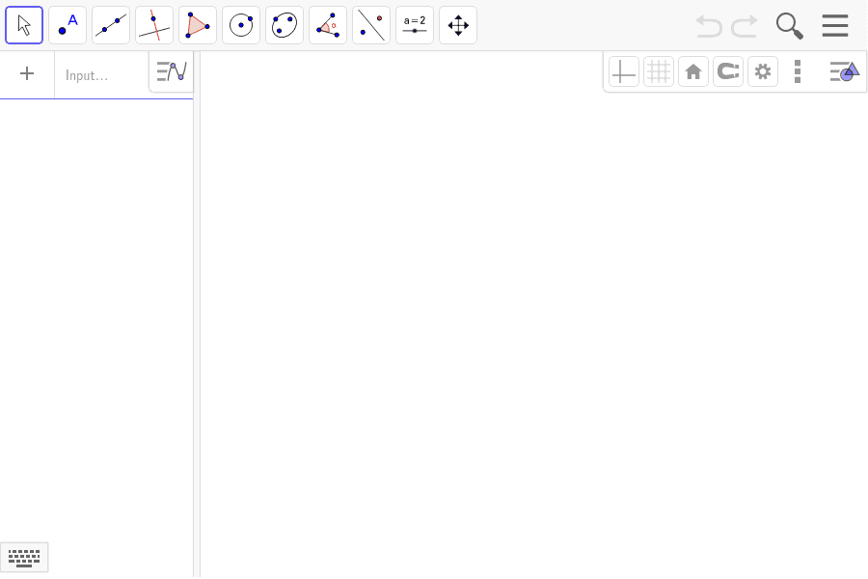Open point capturing magnet options
Screen dimensions: 868x579
pos(728,71)
